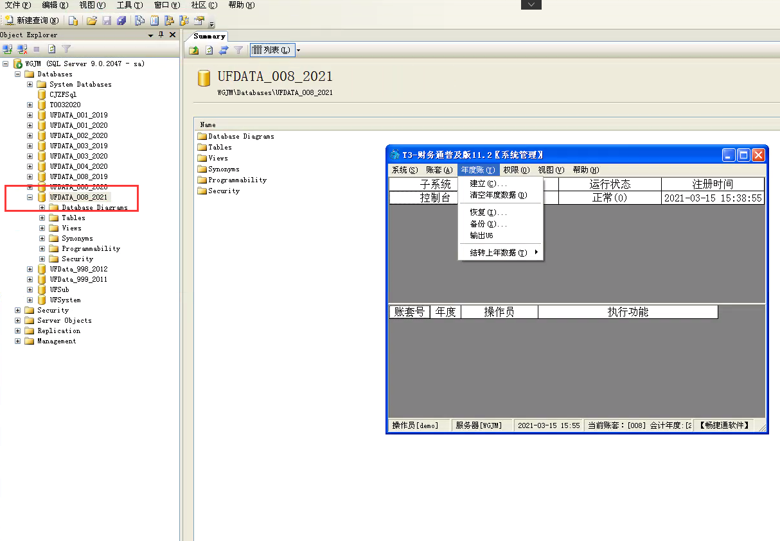Collapse the WGJM server node
The width and height of the screenshot is (780, 541).
[6, 64]
